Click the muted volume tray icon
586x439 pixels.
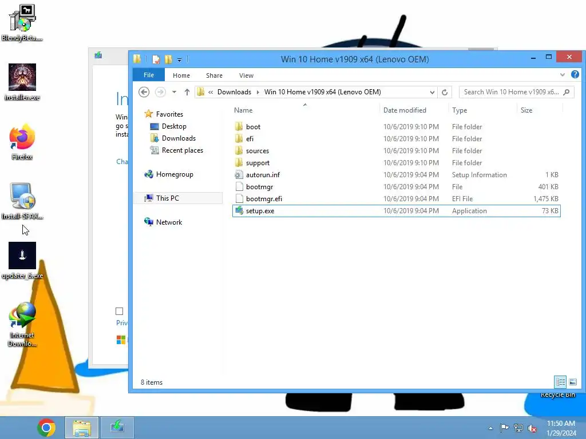[x=532, y=428]
